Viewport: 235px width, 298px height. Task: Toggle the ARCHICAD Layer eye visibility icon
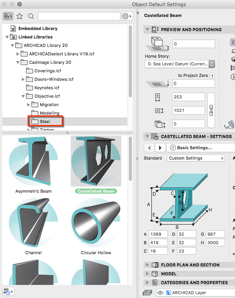pos(159,293)
